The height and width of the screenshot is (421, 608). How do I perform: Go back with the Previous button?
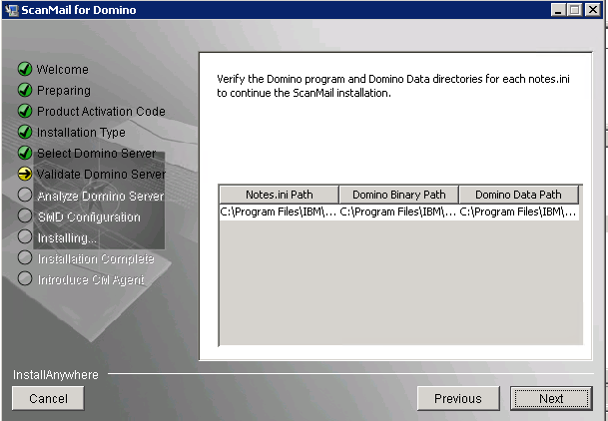point(457,398)
